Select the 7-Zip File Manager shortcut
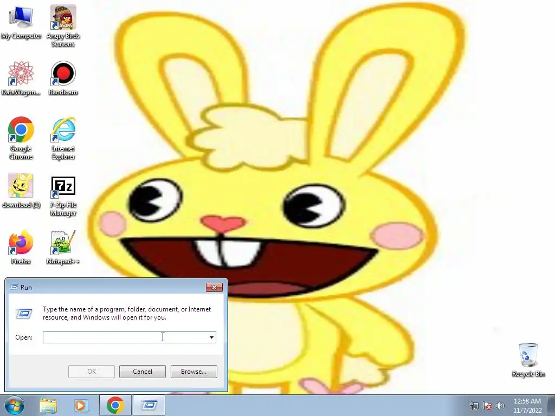555x416 pixels. pyautogui.click(x=63, y=196)
